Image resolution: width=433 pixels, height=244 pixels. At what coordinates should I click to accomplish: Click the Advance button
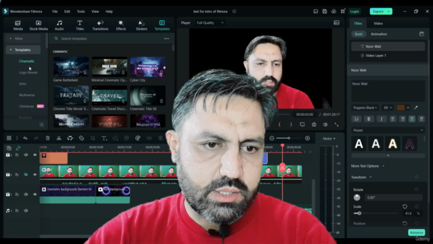coord(417,232)
